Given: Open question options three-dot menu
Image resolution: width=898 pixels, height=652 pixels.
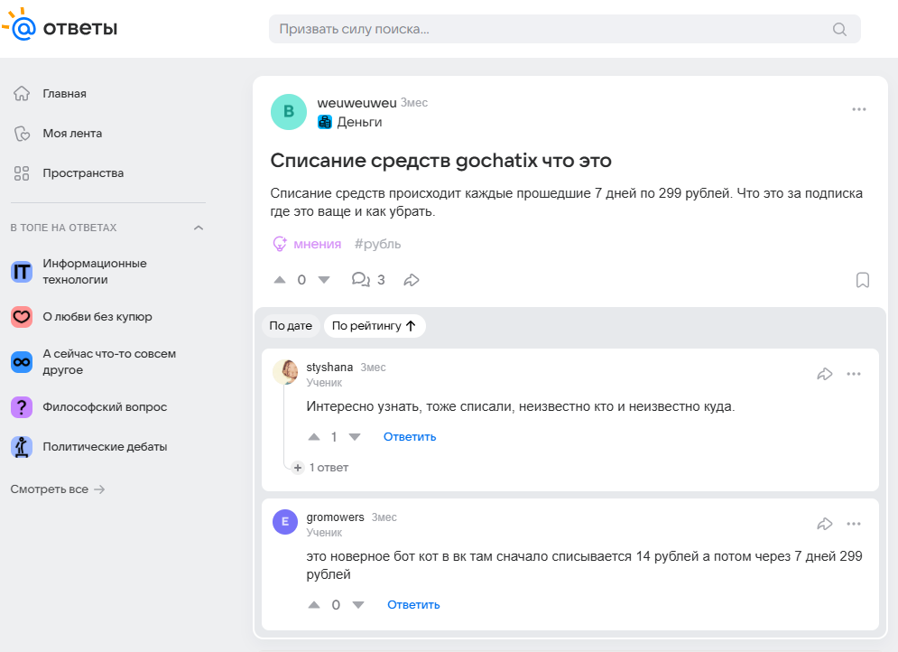Looking at the screenshot, I should 858,109.
